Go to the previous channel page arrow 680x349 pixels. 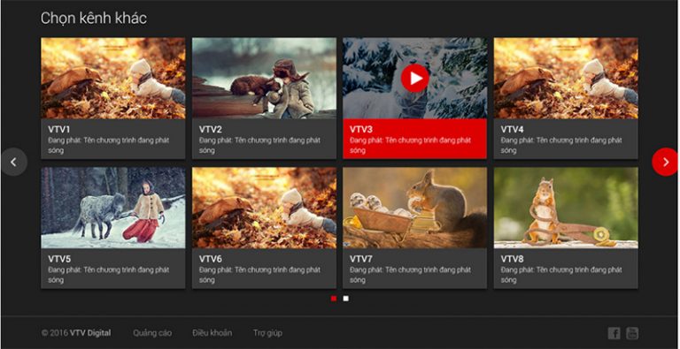point(14,162)
